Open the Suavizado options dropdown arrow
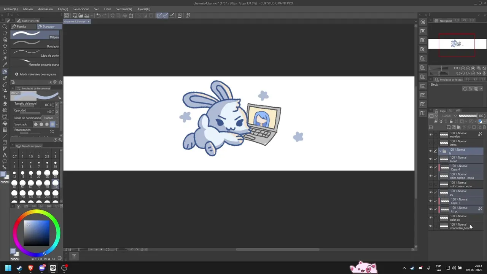487x274 pixels. click(x=57, y=124)
